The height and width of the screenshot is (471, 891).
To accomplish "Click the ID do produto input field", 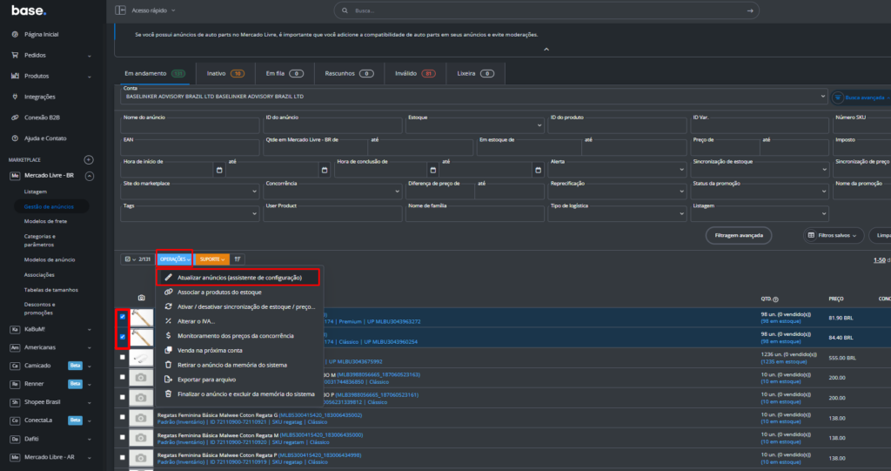I will (x=618, y=124).
